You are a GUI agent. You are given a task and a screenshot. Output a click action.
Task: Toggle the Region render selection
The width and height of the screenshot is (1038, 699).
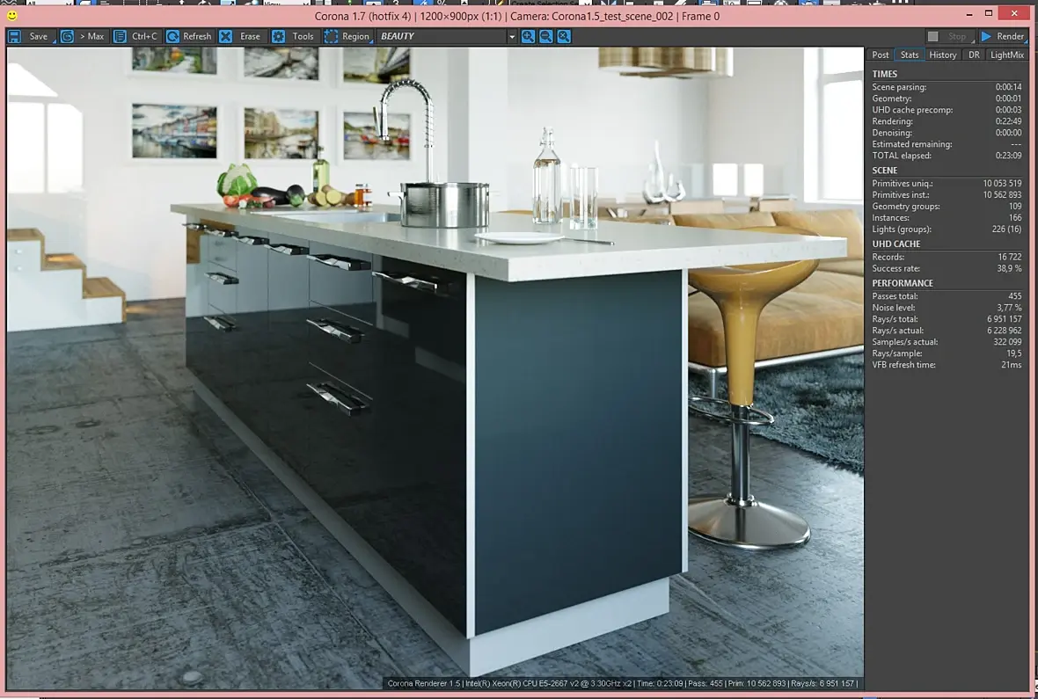(347, 36)
